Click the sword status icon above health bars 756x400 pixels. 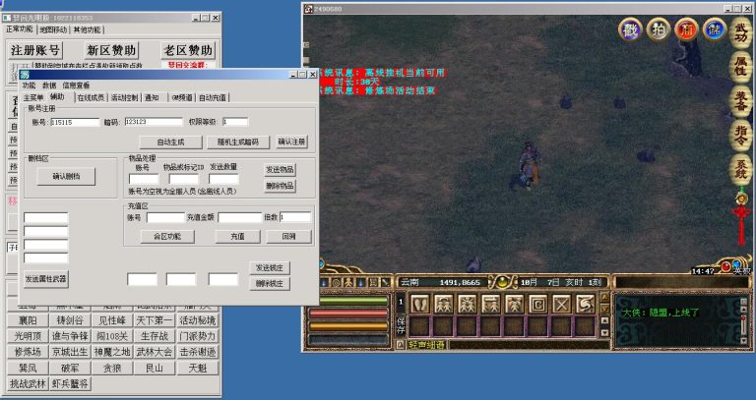click(x=385, y=282)
